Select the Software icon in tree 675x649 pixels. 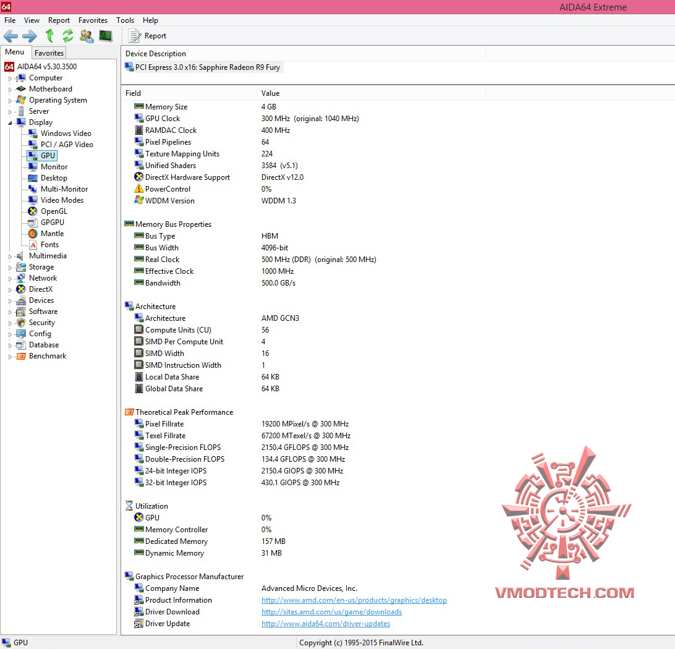21,312
